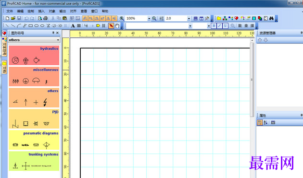
Task: Select the text tool A icon
Action: (73, 25)
